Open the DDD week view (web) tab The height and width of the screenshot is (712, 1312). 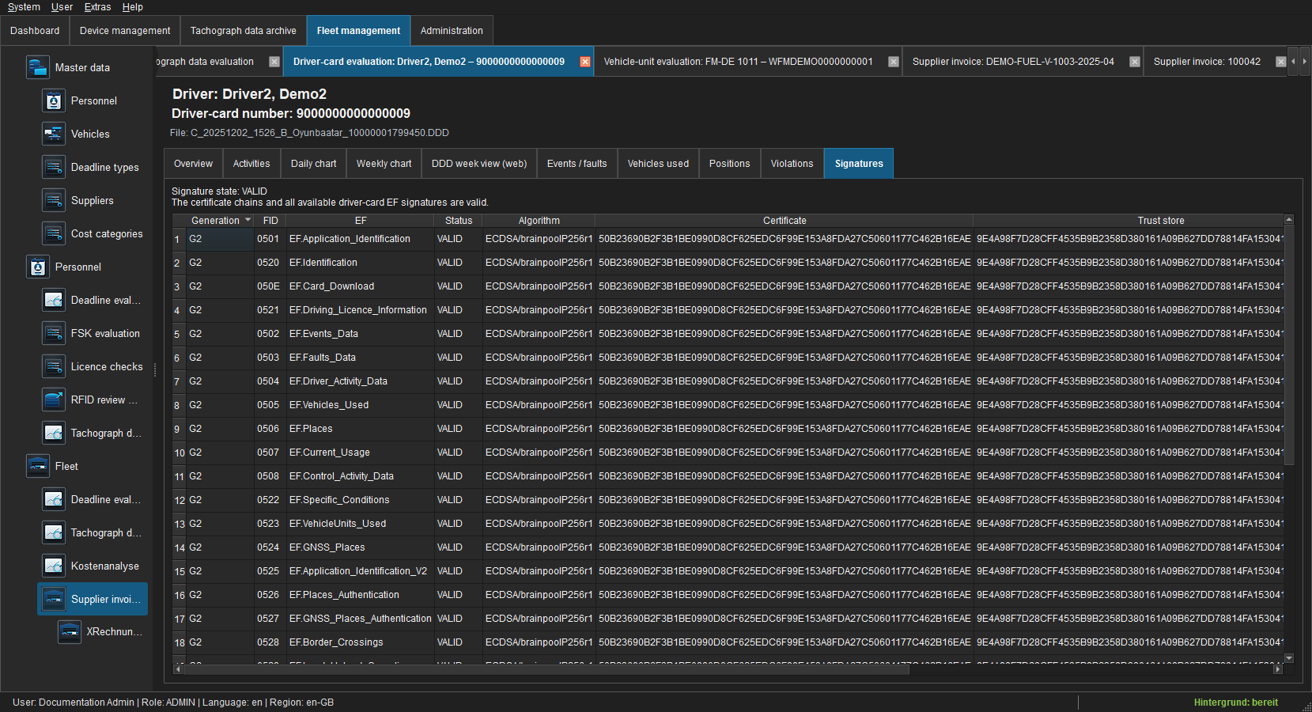pos(479,164)
